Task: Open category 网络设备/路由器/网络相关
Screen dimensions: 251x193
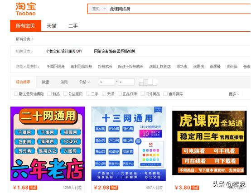Action: [x=115, y=51]
